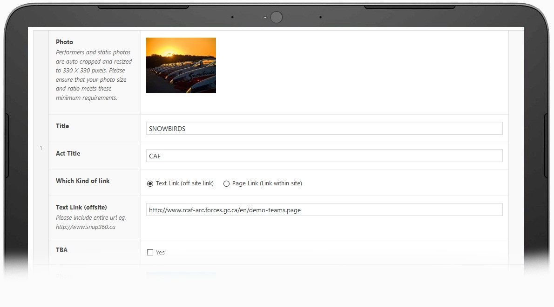Tick the TBA Yes checkbox
This screenshot has width=554, height=307.
tap(150, 252)
